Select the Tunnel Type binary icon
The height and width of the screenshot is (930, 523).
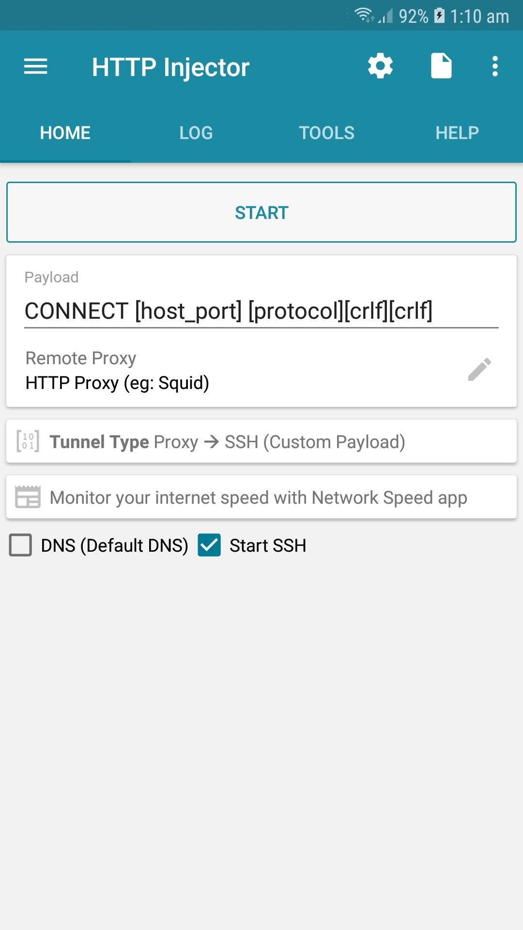click(x=28, y=441)
